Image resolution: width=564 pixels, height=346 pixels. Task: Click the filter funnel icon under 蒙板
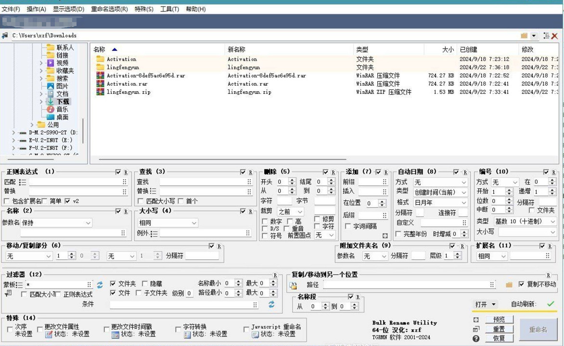click(8, 294)
